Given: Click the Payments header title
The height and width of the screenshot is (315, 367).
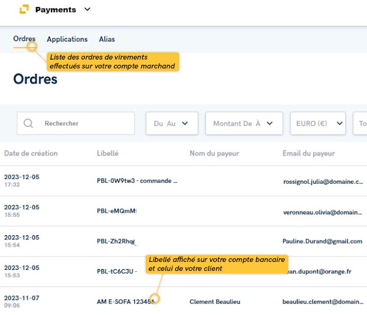Looking at the screenshot, I should click(x=56, y=10).
